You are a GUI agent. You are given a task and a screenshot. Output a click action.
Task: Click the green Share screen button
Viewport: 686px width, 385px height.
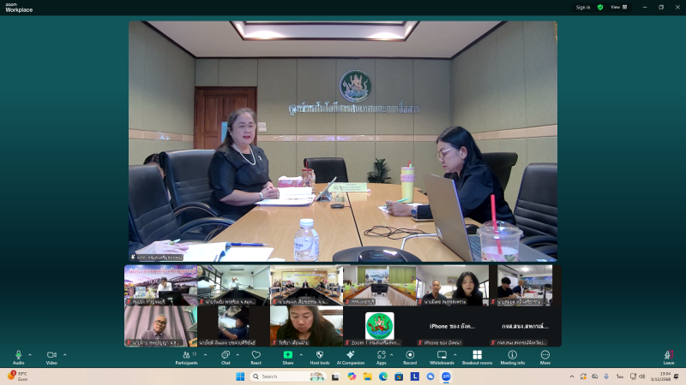pyautogui.click(x=288, y=355)
